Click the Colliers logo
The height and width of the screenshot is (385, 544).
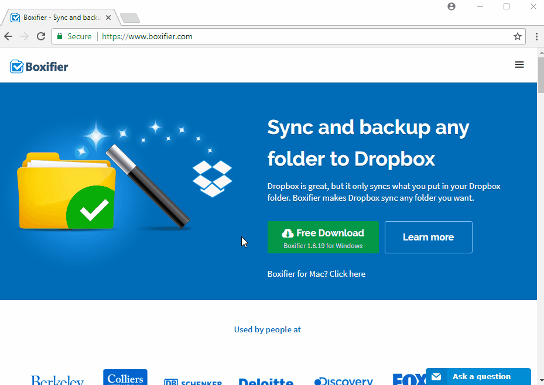(125, 377)
